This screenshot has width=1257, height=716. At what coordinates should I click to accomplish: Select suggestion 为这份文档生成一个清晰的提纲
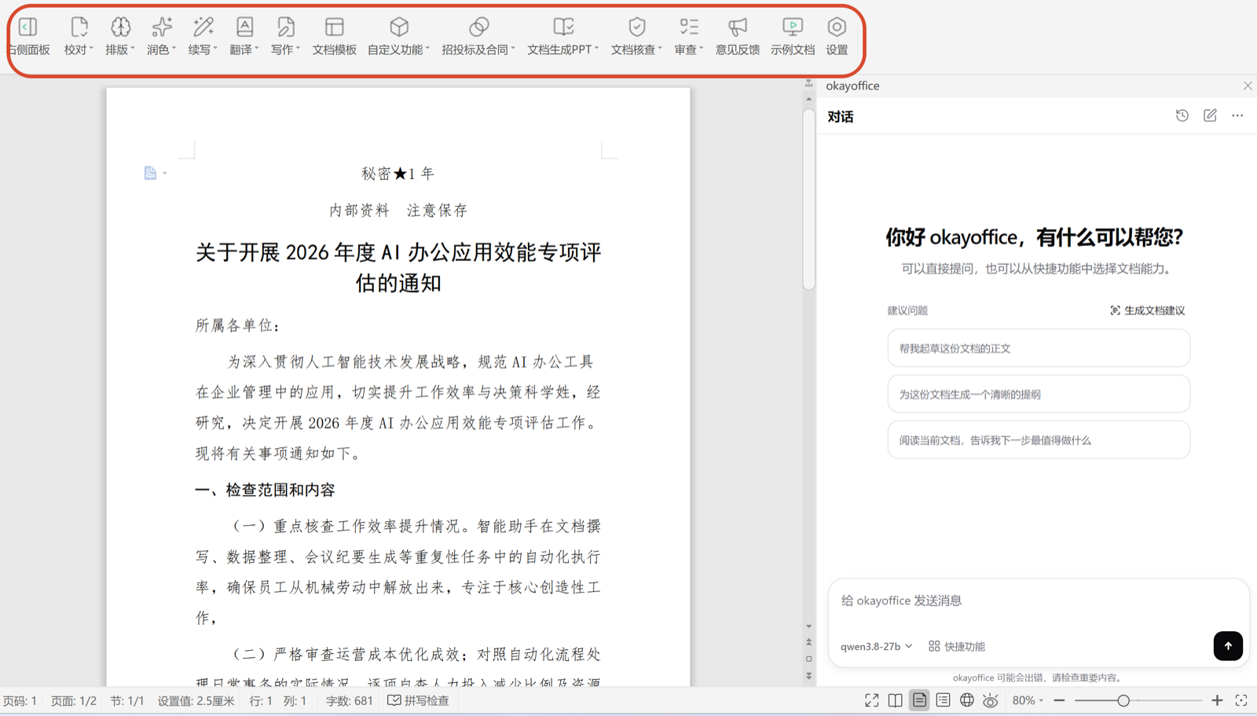coord(1039,395)
